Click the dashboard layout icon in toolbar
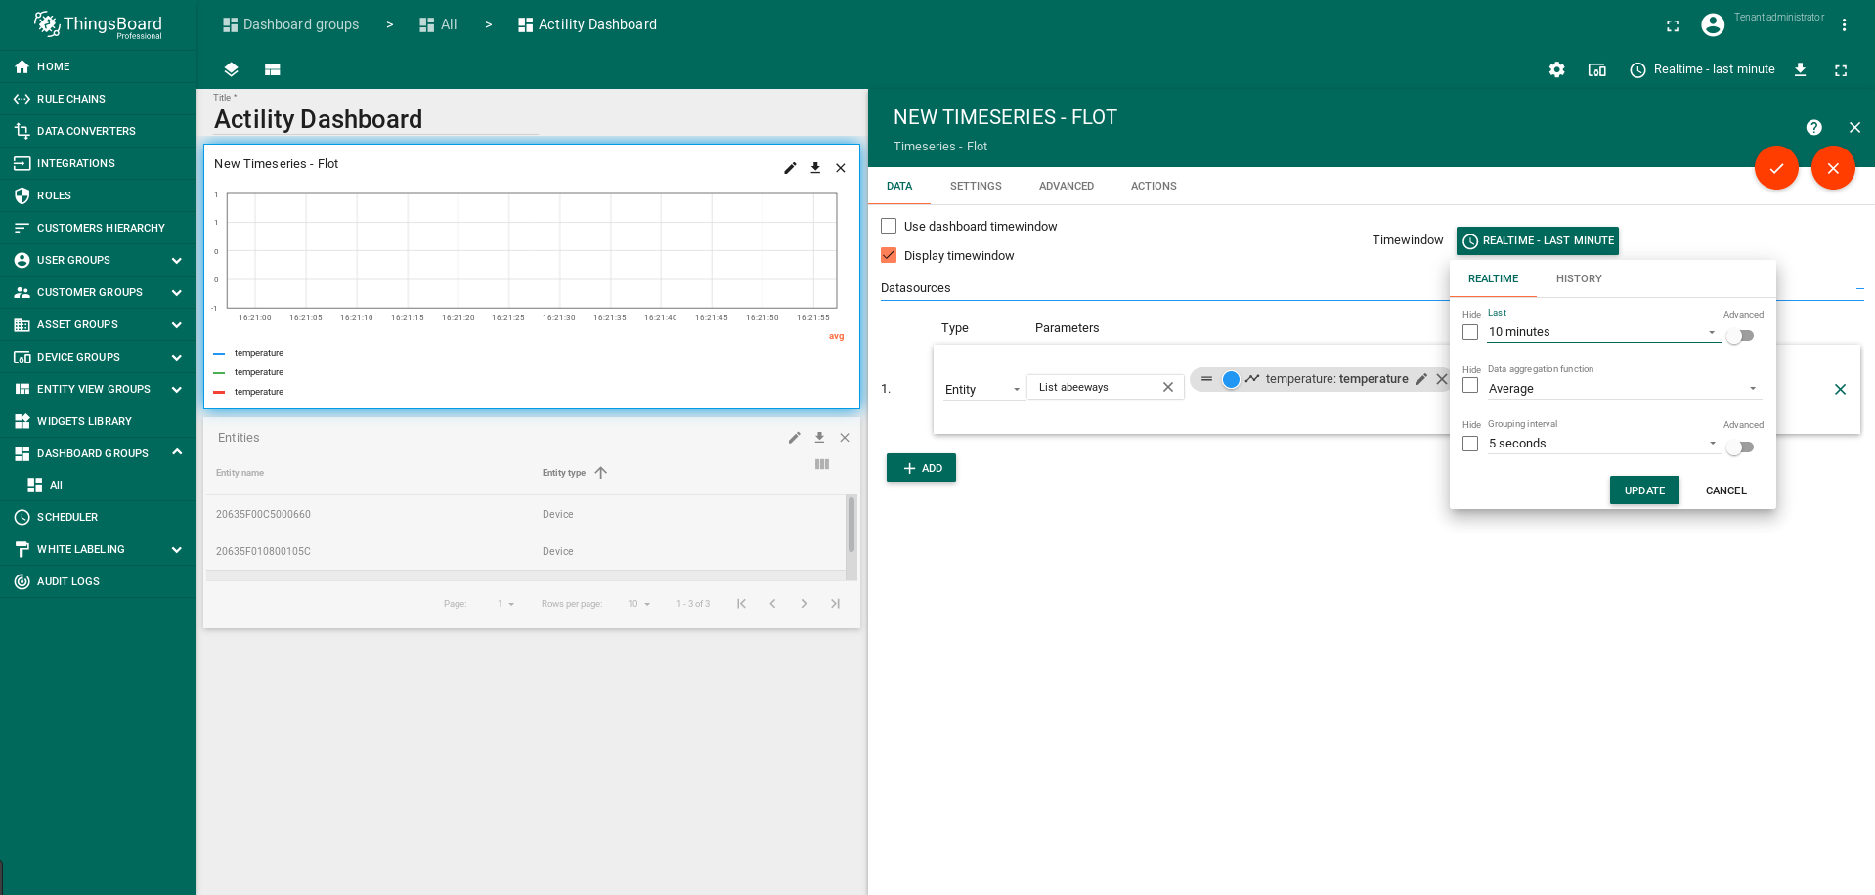The image size is (1875, 895). click(x=273, y=69)
